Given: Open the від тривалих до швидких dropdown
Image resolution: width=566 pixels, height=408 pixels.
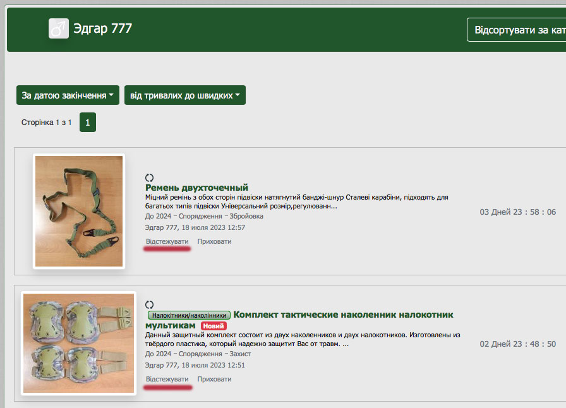Looking at the screenshot, I should 185,95.
